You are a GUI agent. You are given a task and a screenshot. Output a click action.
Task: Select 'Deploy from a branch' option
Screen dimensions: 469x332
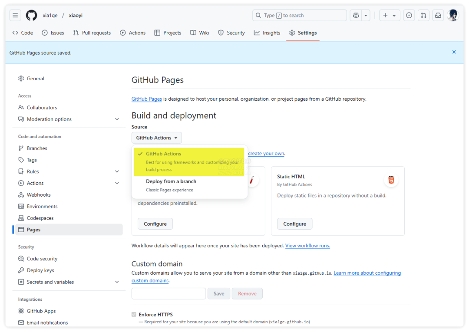(171, 181)
